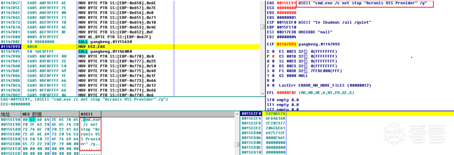Select dump row 0015EEA8

point(51,134)
